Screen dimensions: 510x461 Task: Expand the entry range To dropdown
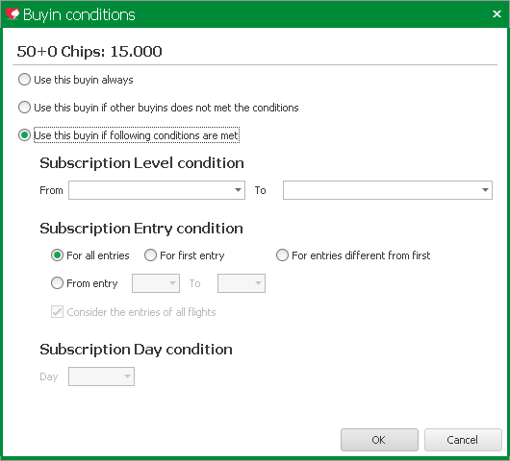click(x=242, y=283)
